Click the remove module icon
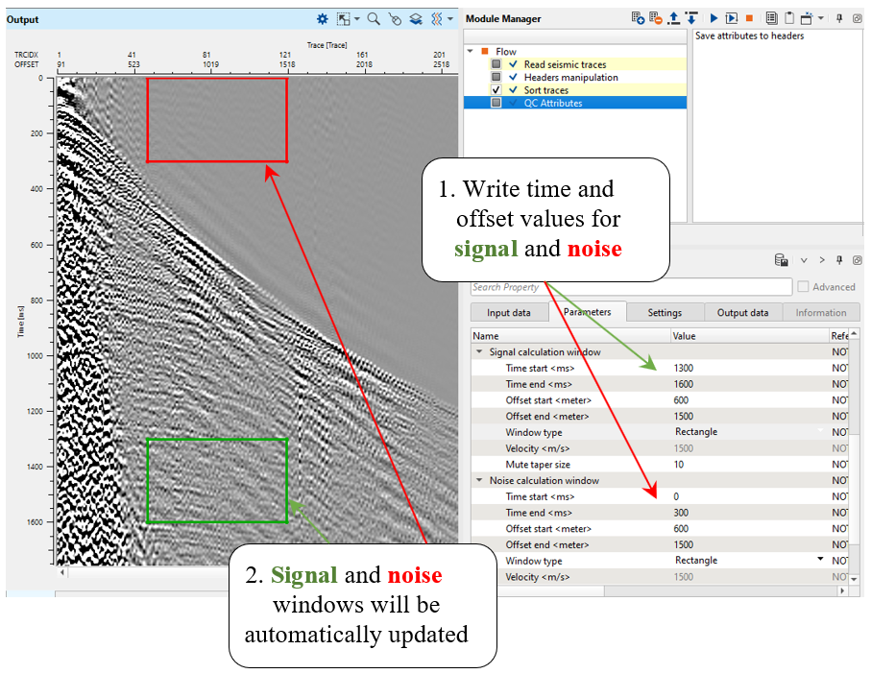 (x=656, y=18)
